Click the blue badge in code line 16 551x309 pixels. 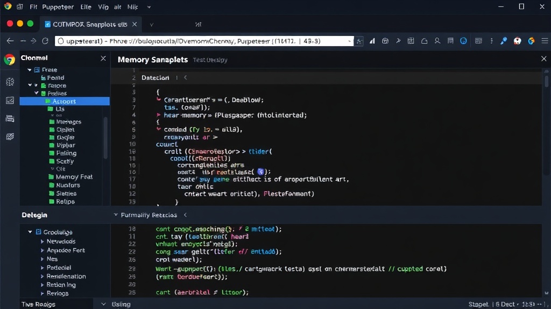pos(260,172)
